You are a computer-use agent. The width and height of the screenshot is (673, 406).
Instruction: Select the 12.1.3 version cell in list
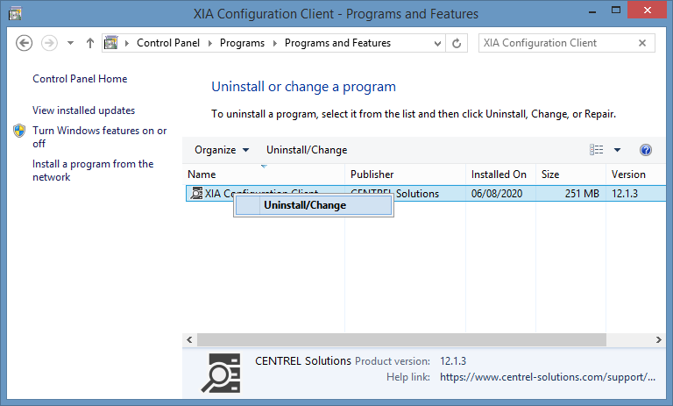[625, 194]
